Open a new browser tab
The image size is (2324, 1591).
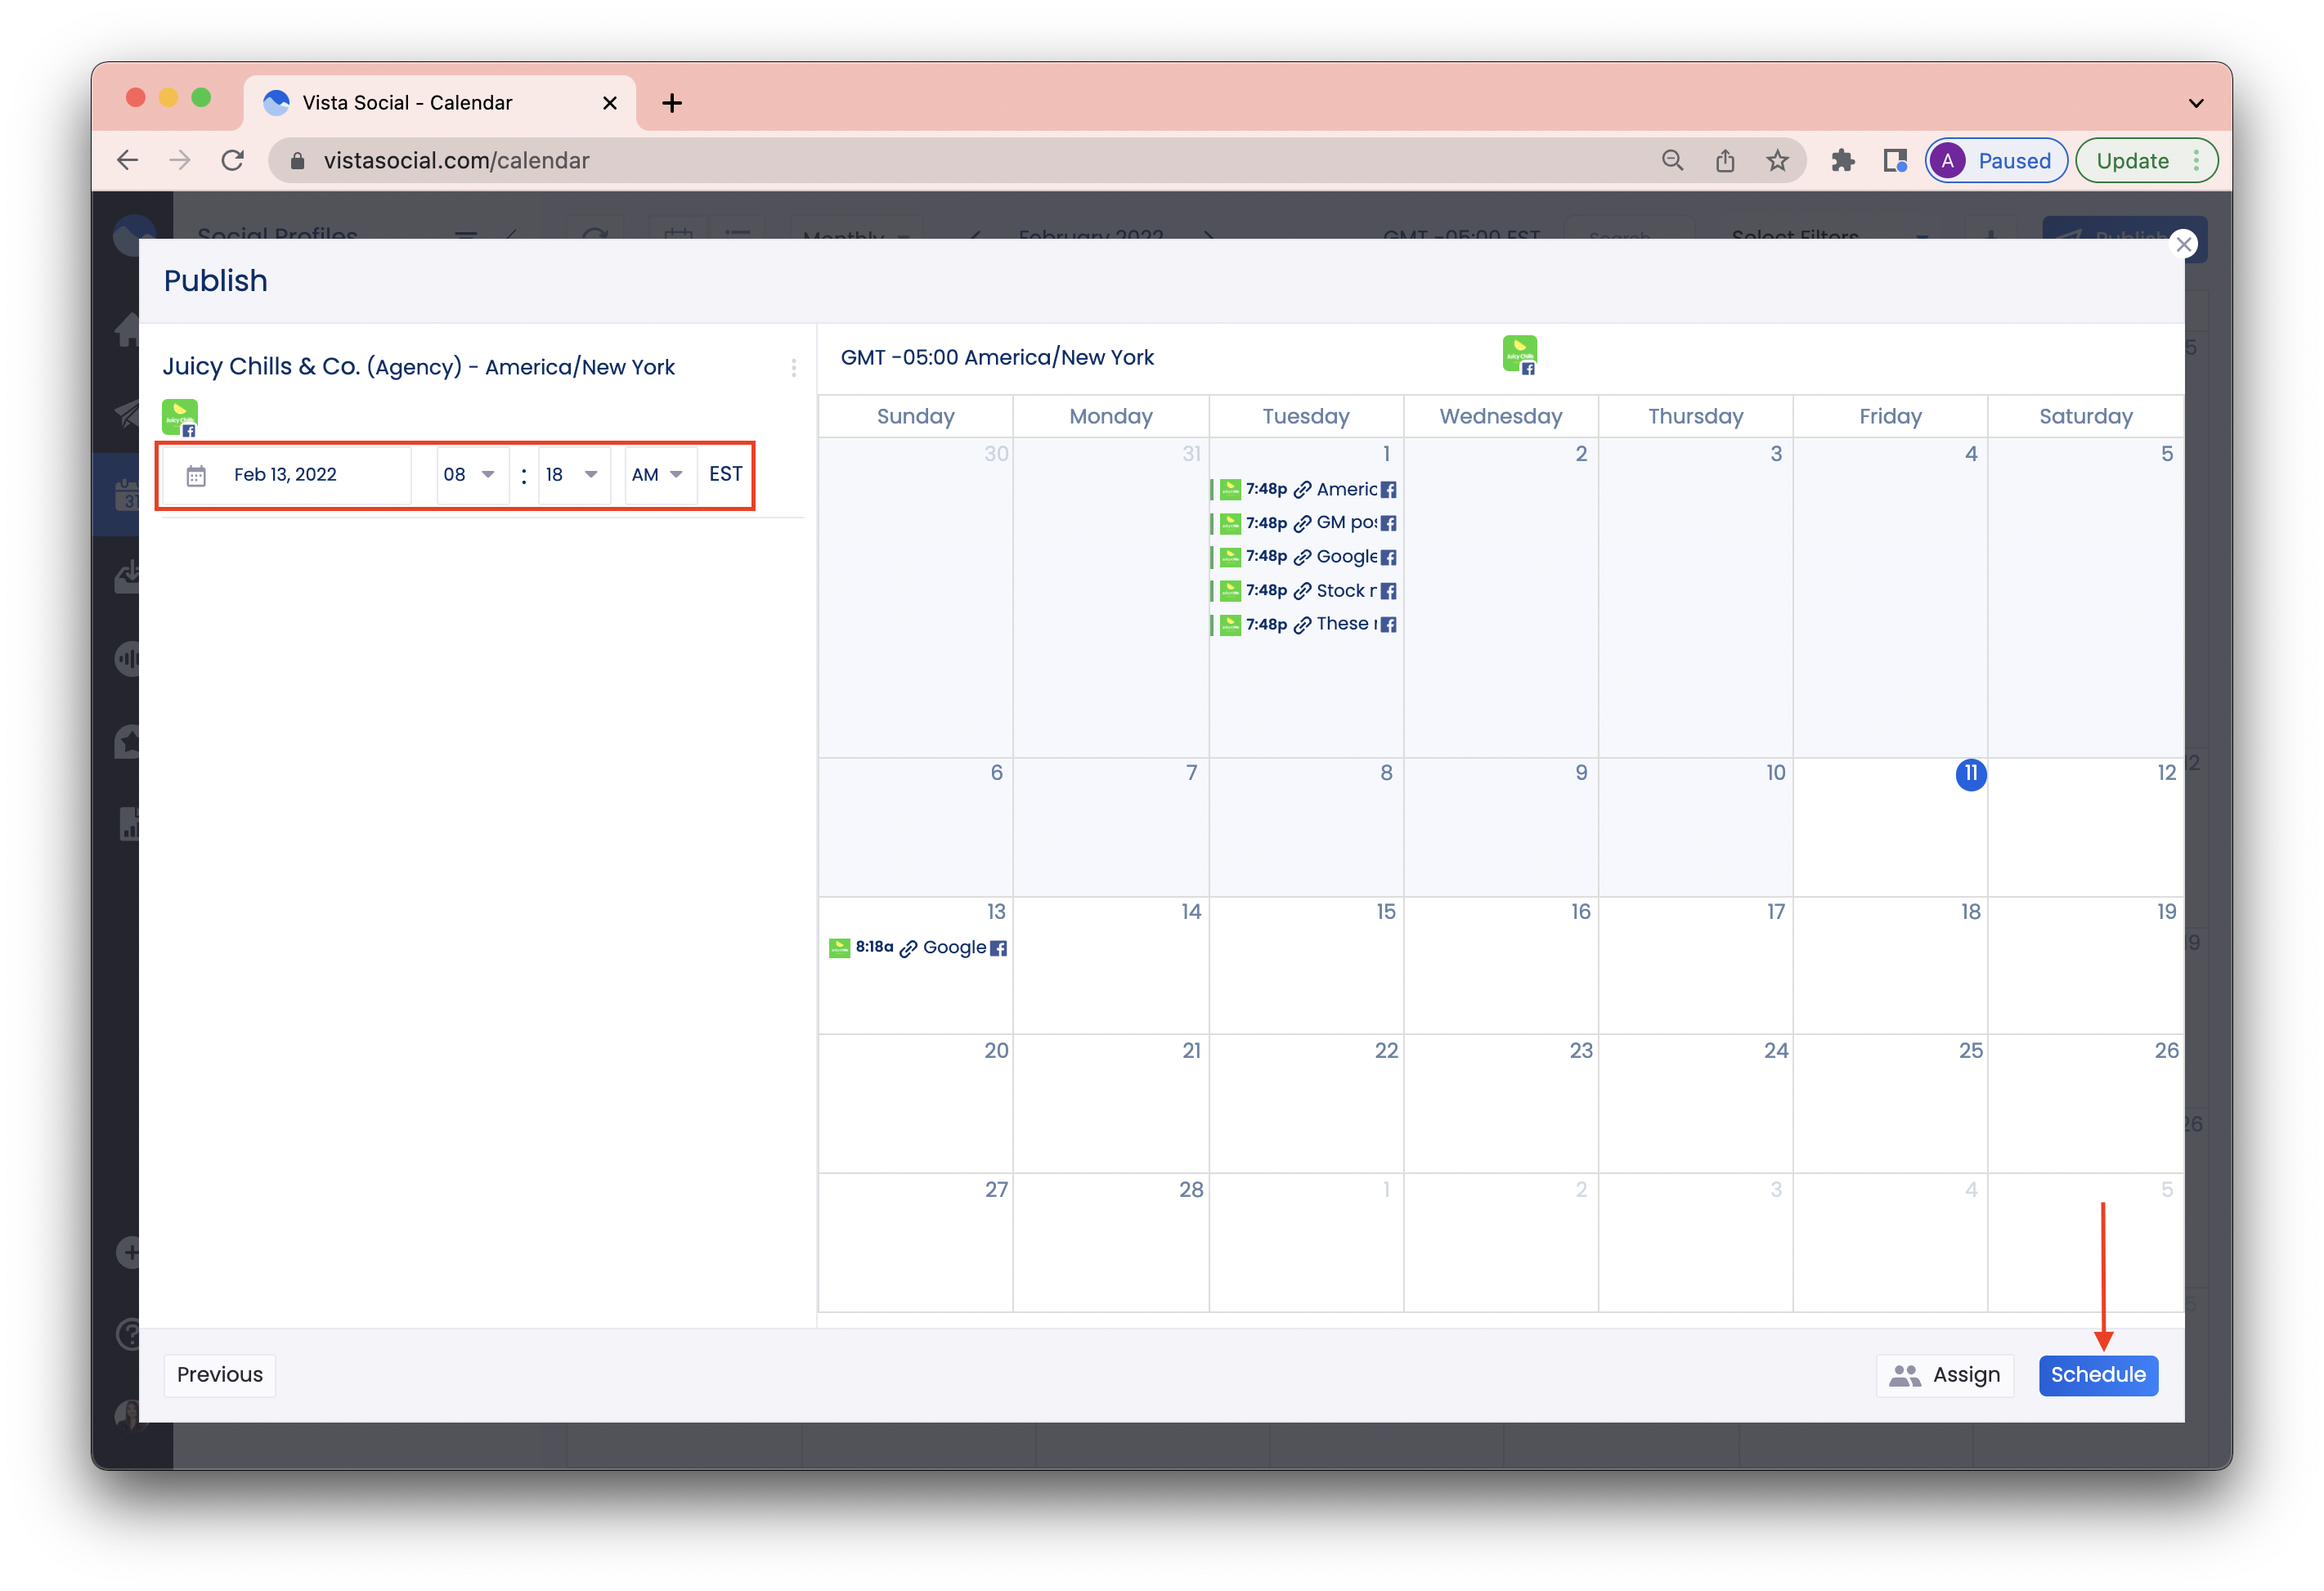(x=672, y=103)
